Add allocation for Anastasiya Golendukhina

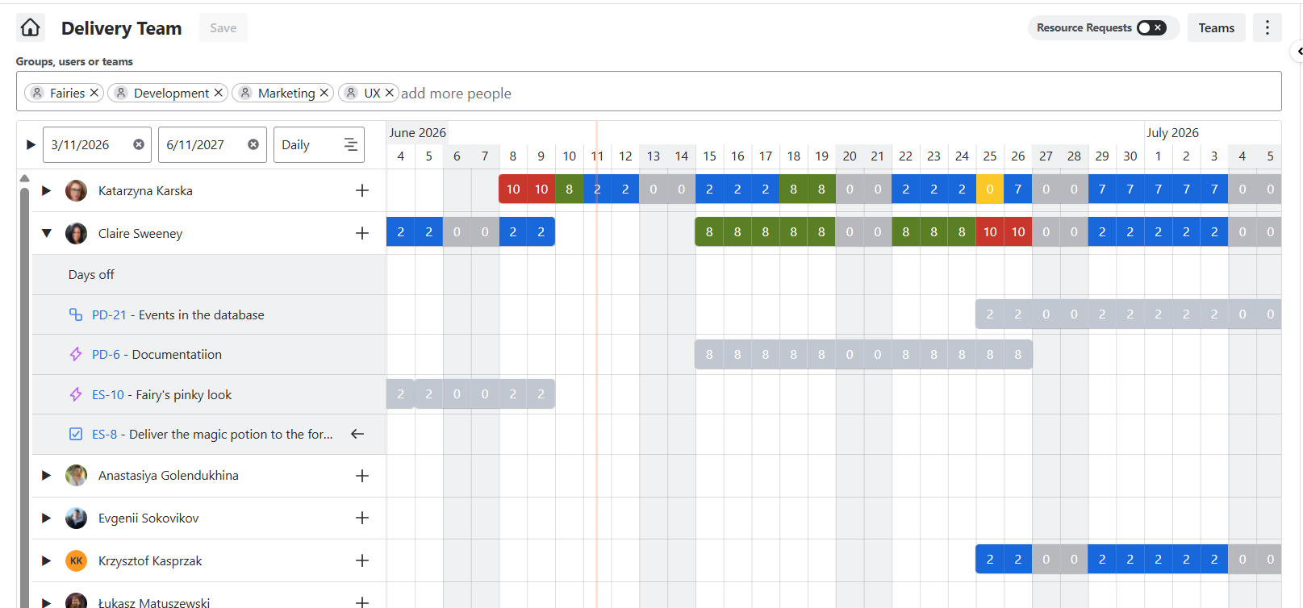pyautogui.click(x=362, y=476)
